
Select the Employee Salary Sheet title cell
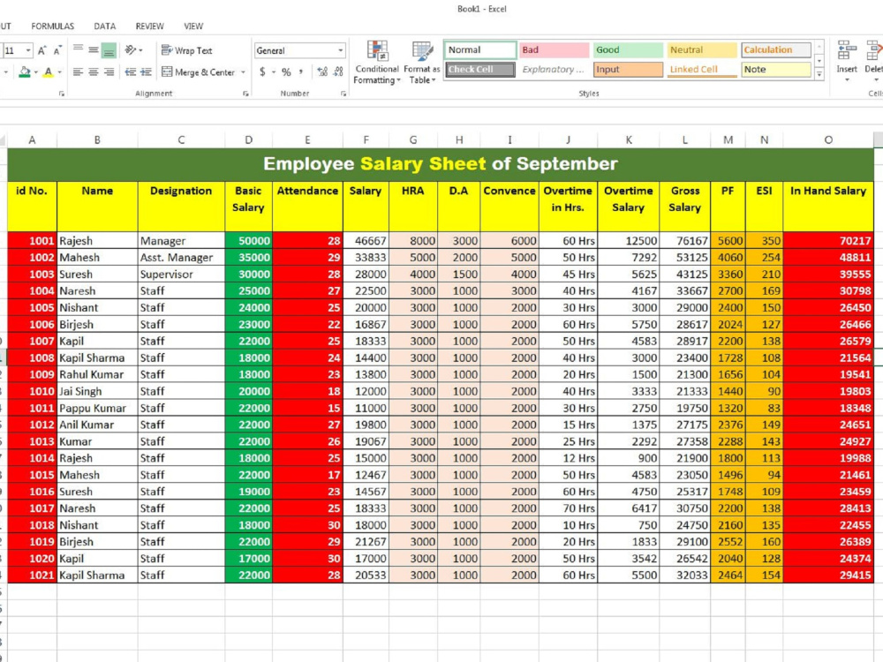(x=441, y=164)
